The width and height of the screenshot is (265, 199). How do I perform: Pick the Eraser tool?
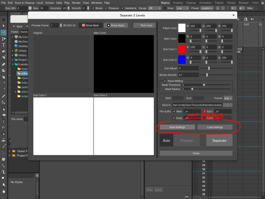point(4,64)
